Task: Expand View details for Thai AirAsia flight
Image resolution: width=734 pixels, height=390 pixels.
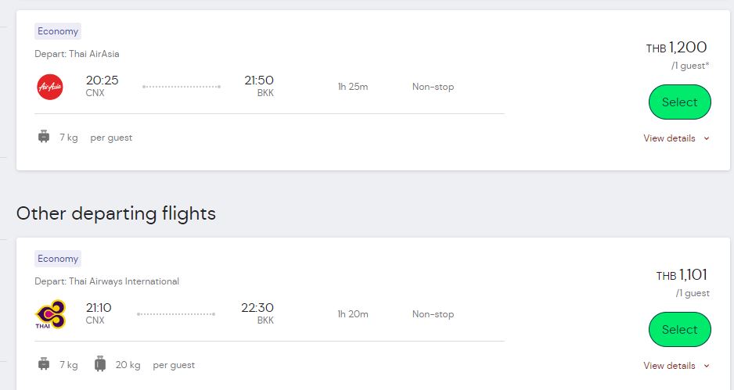Action: coord(669,138)
